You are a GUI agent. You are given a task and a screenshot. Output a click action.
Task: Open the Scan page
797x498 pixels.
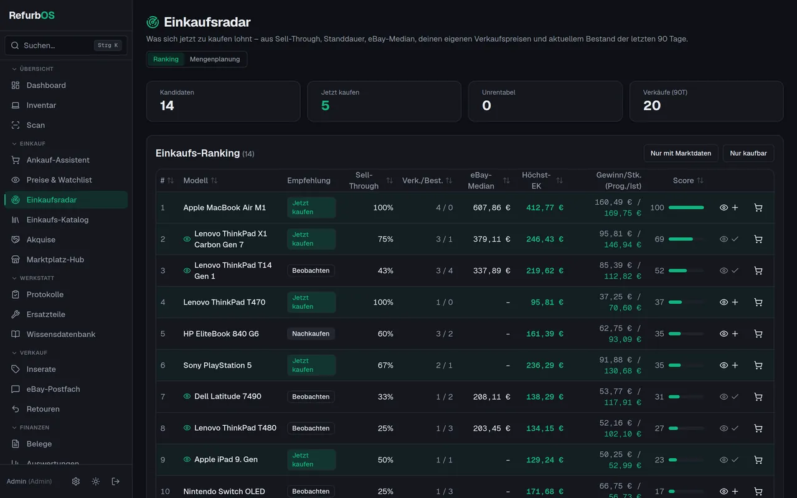66,125
